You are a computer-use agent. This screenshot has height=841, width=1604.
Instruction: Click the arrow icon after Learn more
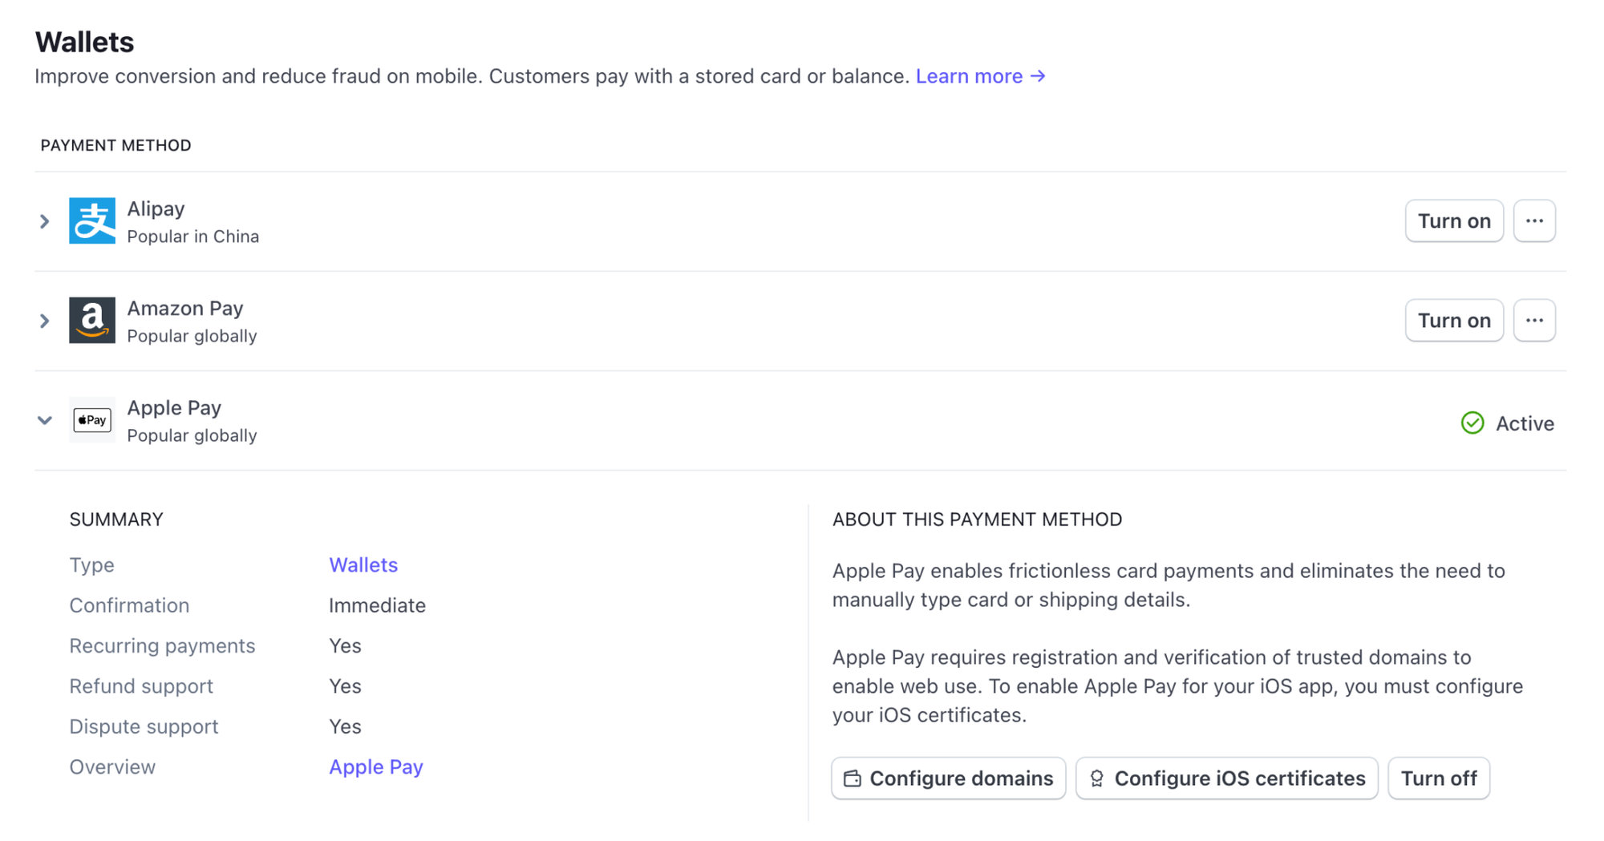click(1038, 76)
